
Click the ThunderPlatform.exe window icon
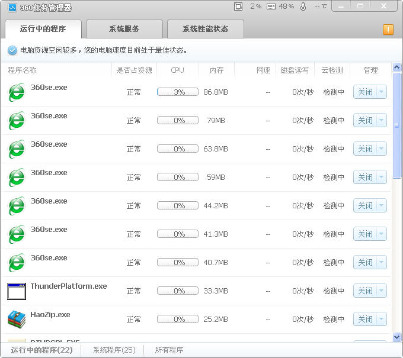[x=17, y=291]
